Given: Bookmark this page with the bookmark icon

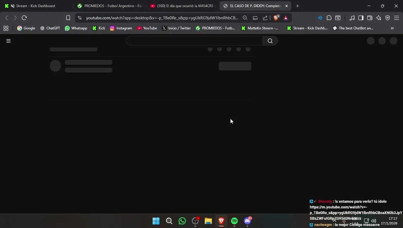Looking at the screenshot, I should (68, 18).
